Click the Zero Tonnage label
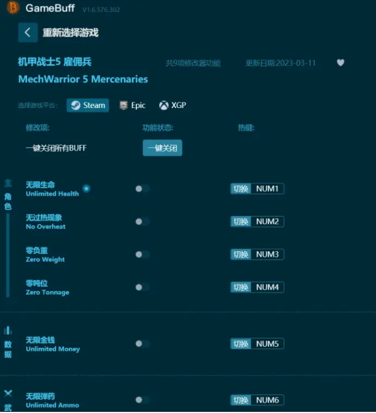The width and height of the screenshot is (376, 413). pyautogui.click(x=48, y=292)
